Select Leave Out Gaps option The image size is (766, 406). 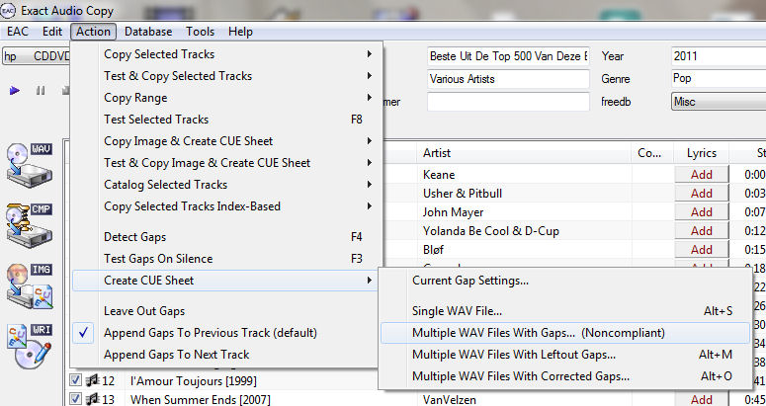click(224, 311)
